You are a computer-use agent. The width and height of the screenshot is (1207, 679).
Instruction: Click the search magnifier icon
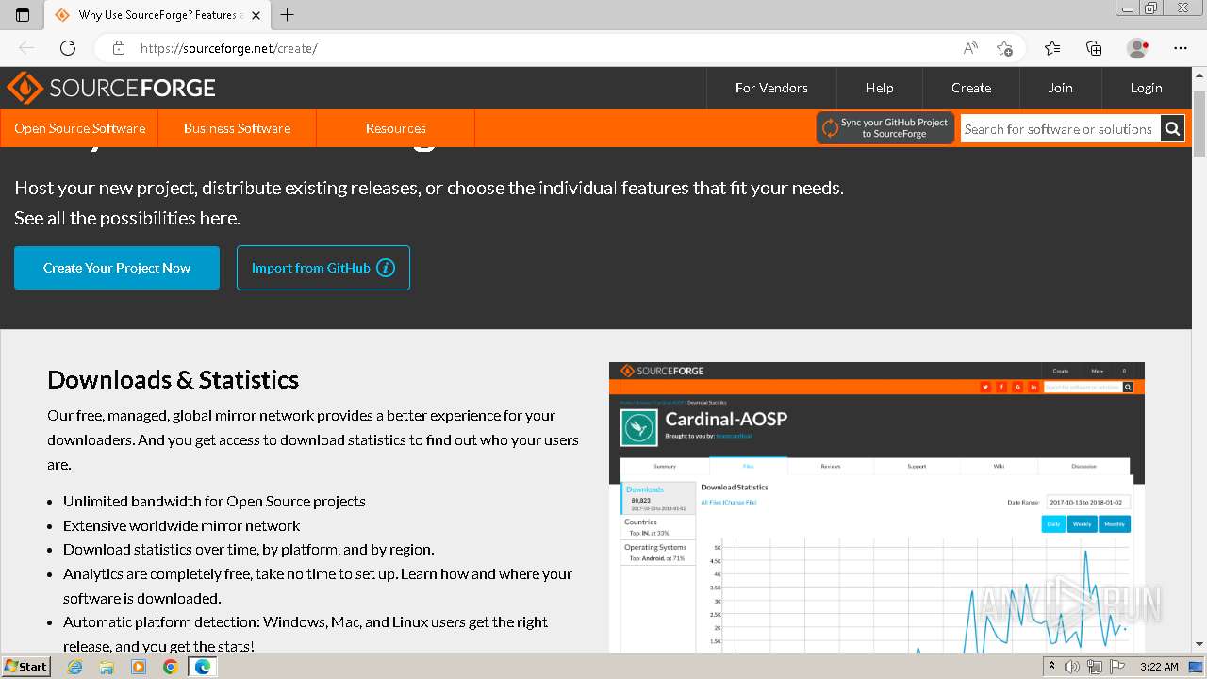pos(1172,129)
